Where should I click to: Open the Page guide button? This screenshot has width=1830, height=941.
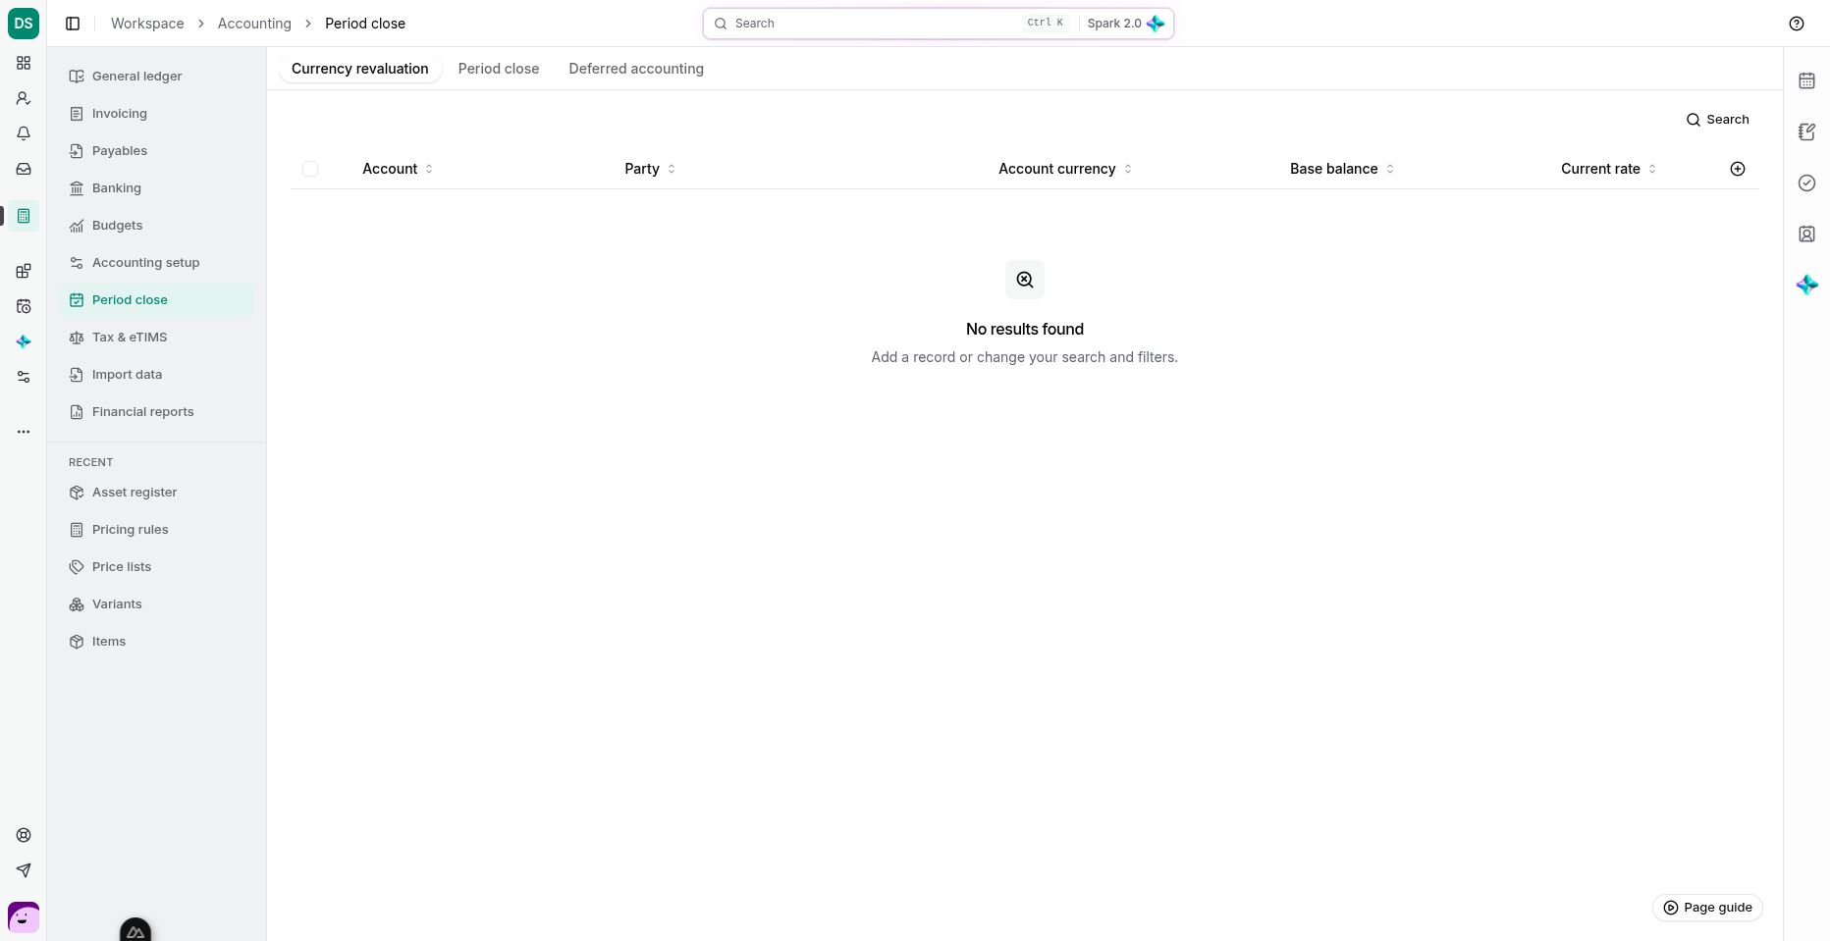(x=1708, y=908)
